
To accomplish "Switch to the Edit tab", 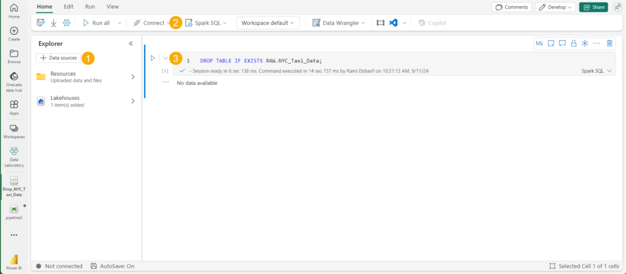I will 68,6.
